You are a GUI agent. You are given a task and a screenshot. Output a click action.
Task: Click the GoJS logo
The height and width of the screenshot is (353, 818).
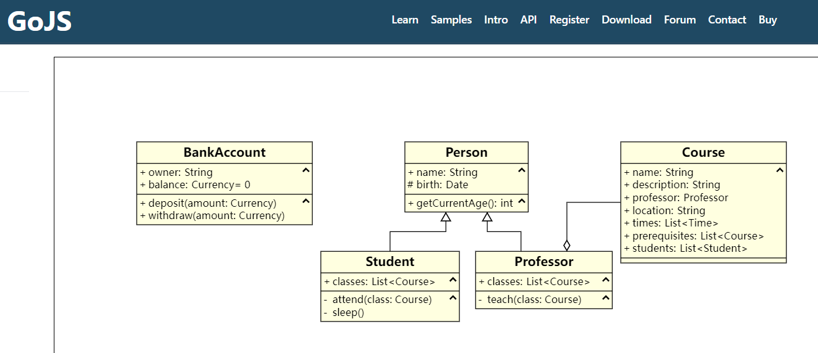40,22
